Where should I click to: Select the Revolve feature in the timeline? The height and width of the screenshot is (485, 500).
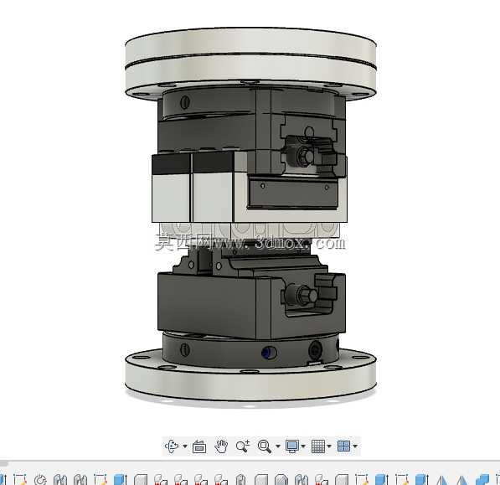[x=40, y=480]
